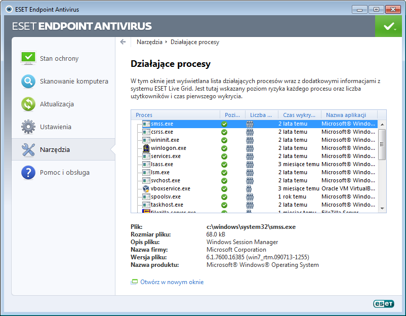This screenshot has width=406, height=316.
Task: Select the lsass.exe process row
Action: pyautogui.click(x=255, y=164)
